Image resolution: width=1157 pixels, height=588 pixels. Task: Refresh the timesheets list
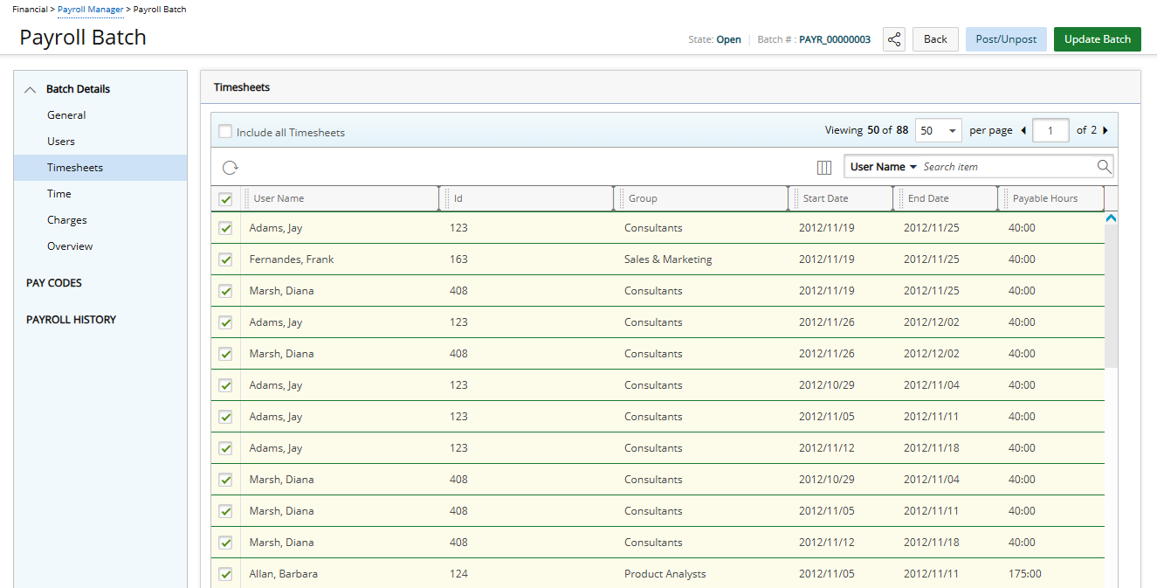click(x=231, y=168)
